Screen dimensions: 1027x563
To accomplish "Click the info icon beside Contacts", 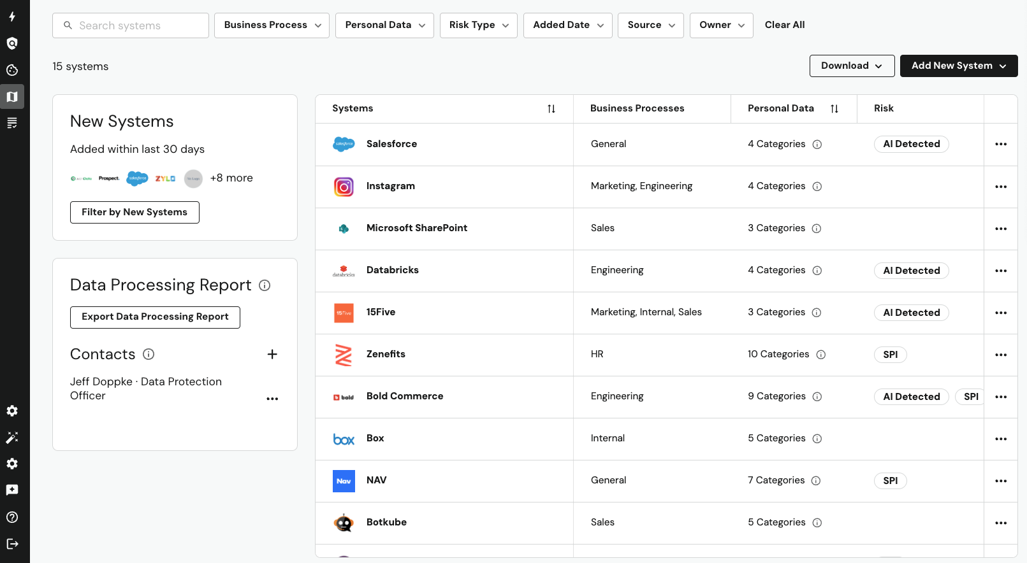I will (x=149, y=354).
